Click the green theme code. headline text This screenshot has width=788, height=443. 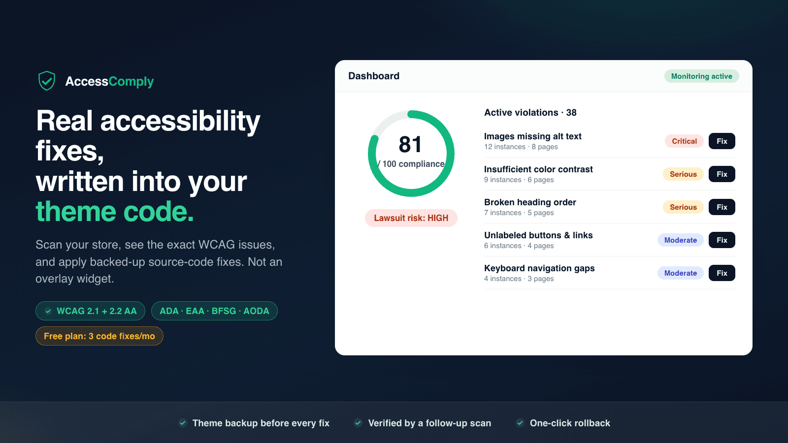pyautogui.click(x=115, y=212)
